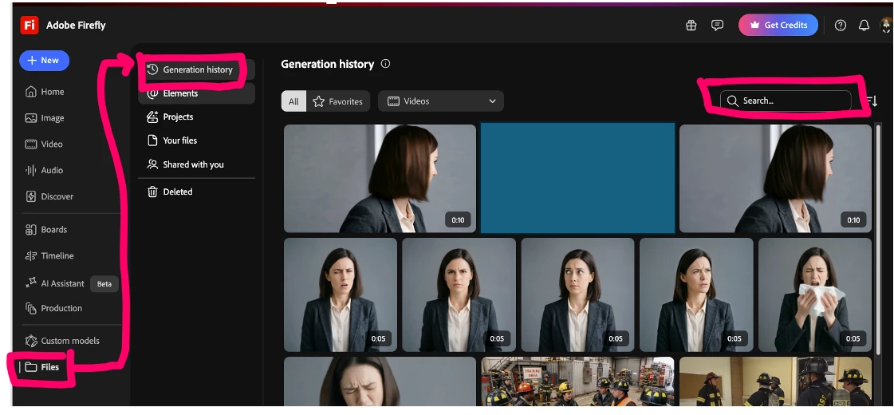The height and width of the screenshot is (415, 894).
Task: Open Production in the sidebar
Action: 53,308
